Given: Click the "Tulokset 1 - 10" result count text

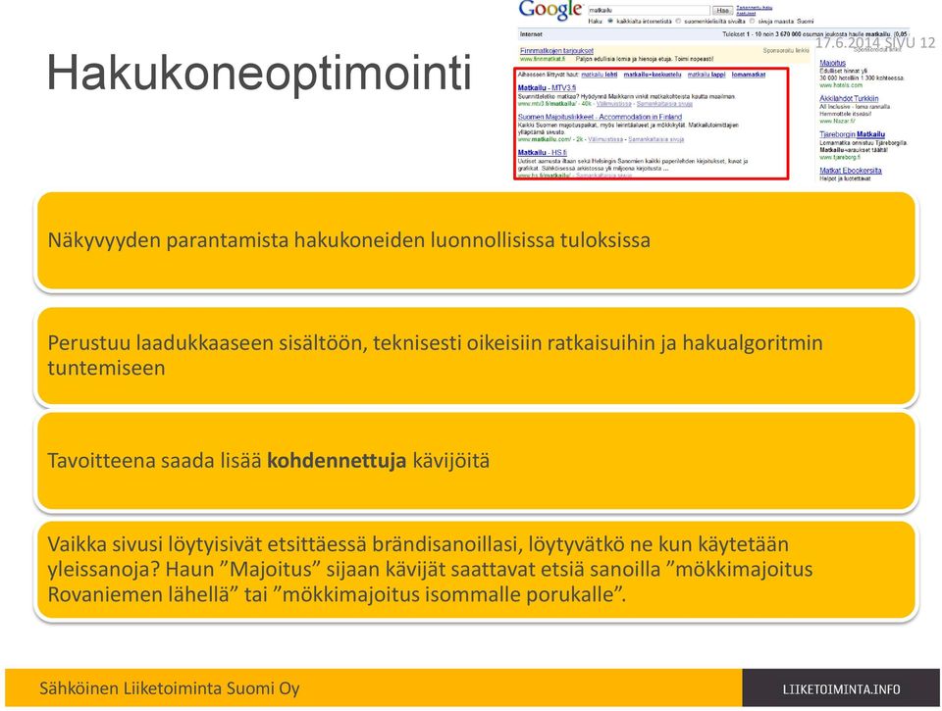Looking at the screenshot, I should (x=814, y=35).
